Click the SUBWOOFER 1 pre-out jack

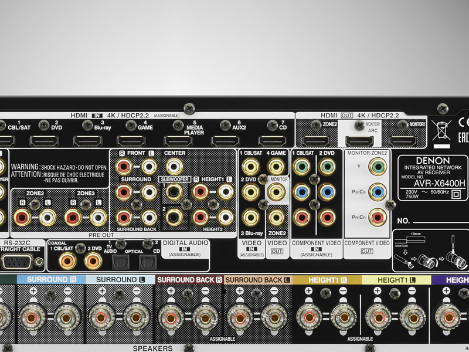[x=174, y=192]
